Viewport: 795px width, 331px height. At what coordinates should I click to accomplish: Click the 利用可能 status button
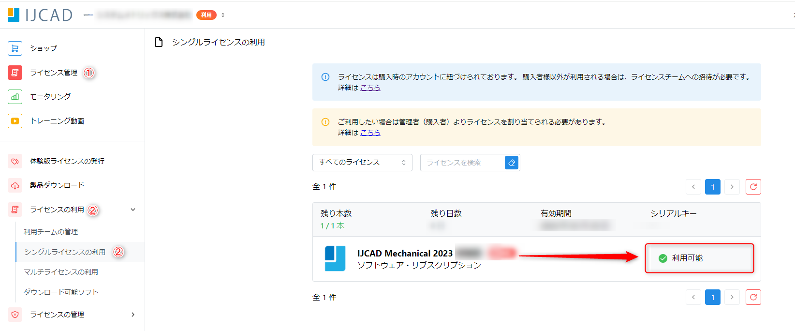click(x=699, y=258)
